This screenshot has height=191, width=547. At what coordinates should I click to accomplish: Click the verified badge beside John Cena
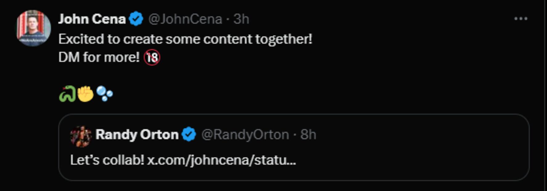point(136,19)
